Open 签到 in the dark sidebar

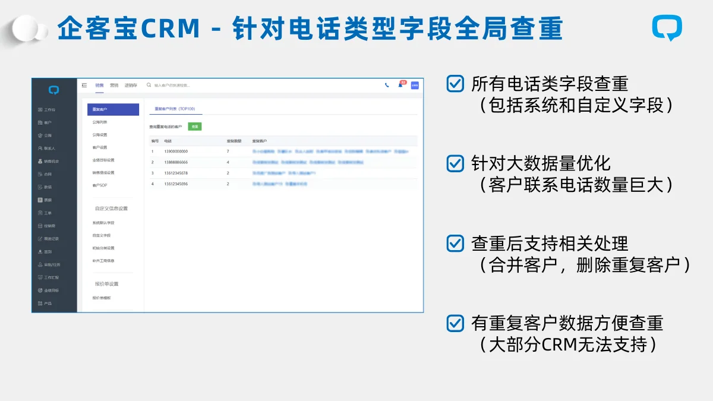(45, 252)
